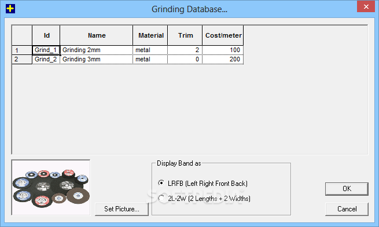Select row header number 2
This screenshot has width=379, height=227.
click(x=22, y=59)
